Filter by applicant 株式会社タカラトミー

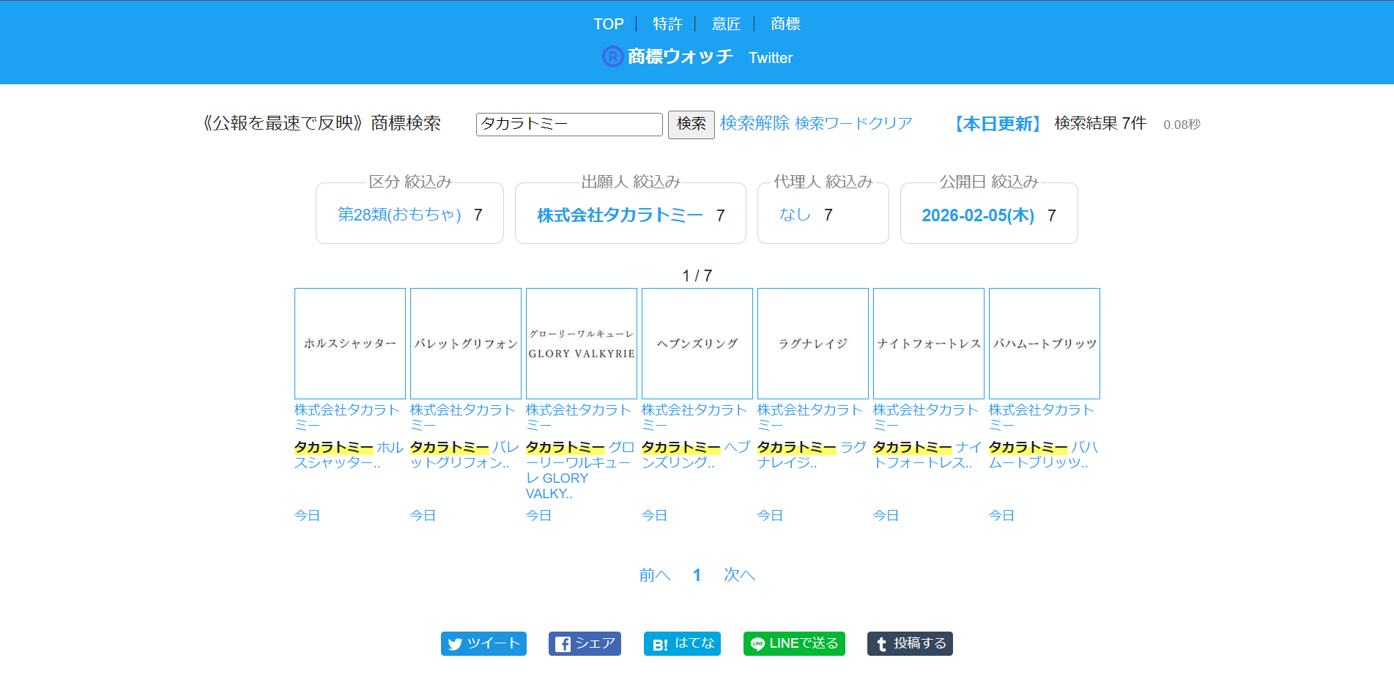620,215
